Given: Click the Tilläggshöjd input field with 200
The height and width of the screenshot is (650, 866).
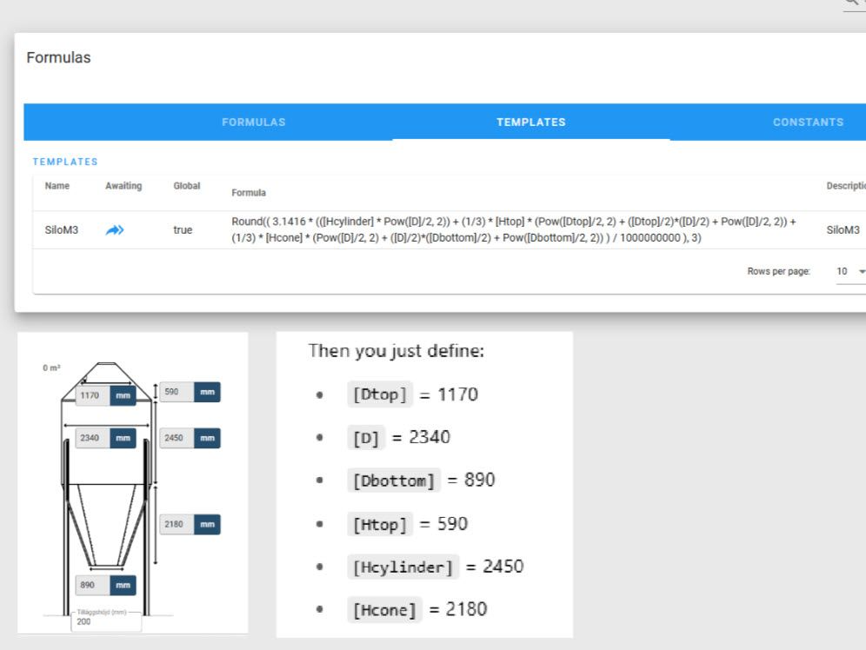Looking at the screenshot, I should 106,622.
